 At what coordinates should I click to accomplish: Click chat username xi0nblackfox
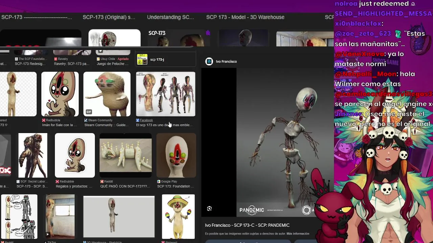pyautogui.click(x=358, y=24)
